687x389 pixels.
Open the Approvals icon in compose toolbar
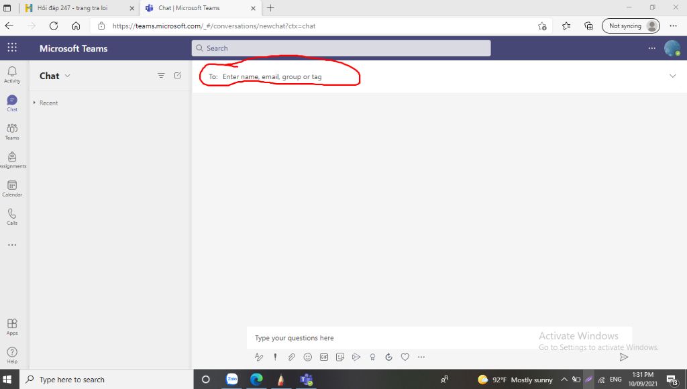point(388,357)
